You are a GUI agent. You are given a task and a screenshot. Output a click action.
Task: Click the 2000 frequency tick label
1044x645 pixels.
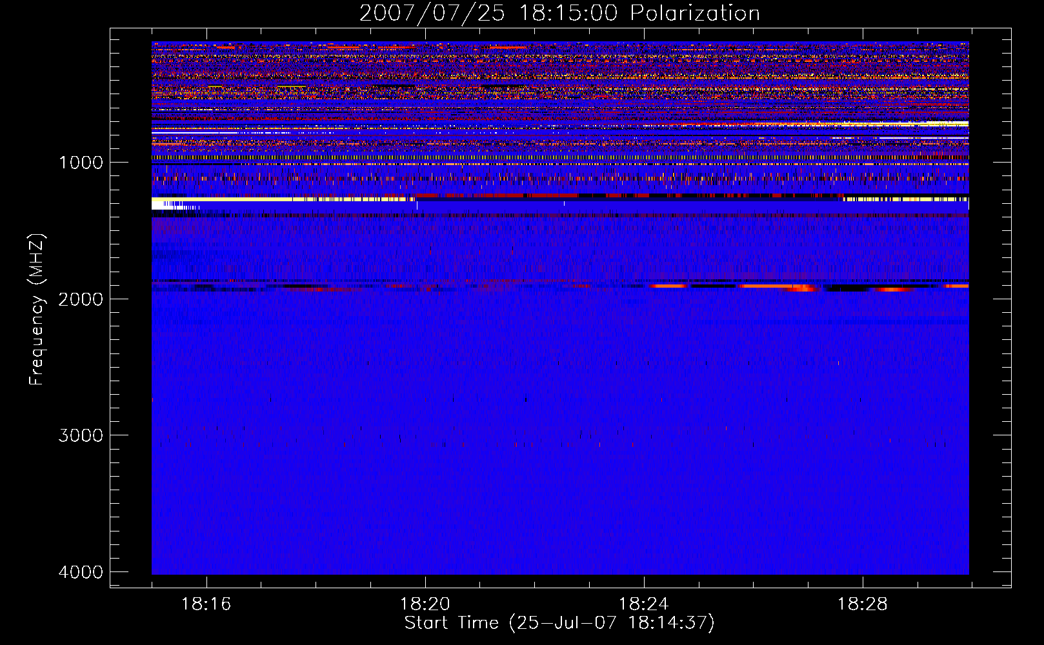point(81,299)
